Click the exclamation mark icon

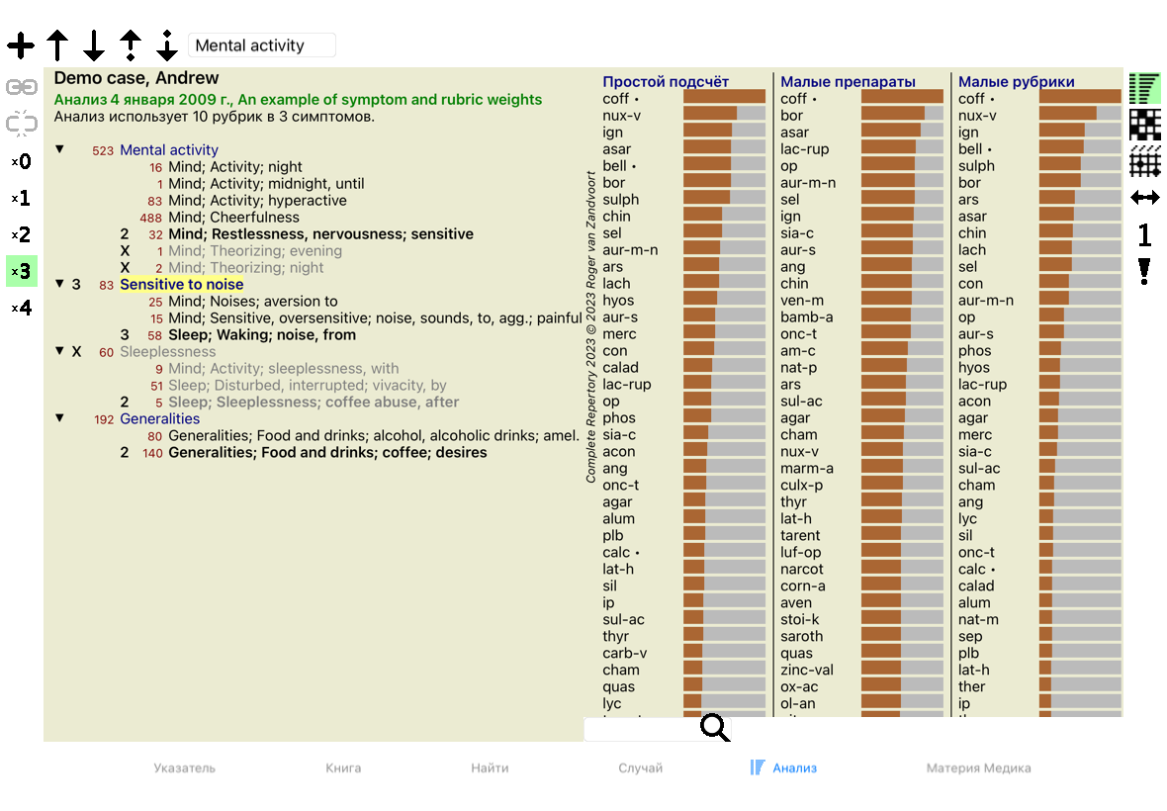point(1144,271)
